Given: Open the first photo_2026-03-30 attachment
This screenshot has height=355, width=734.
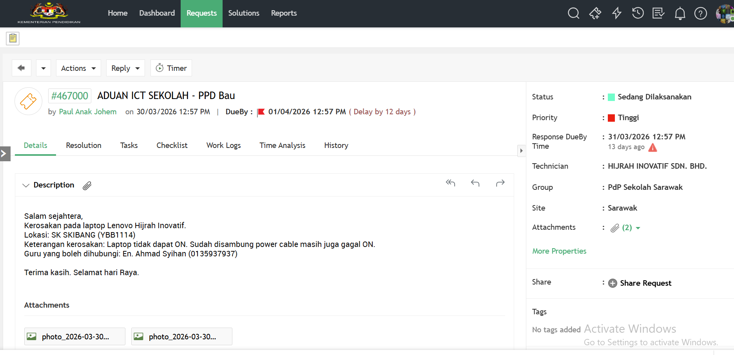Looking at the screenshot, I should click(x=75, y=337).
